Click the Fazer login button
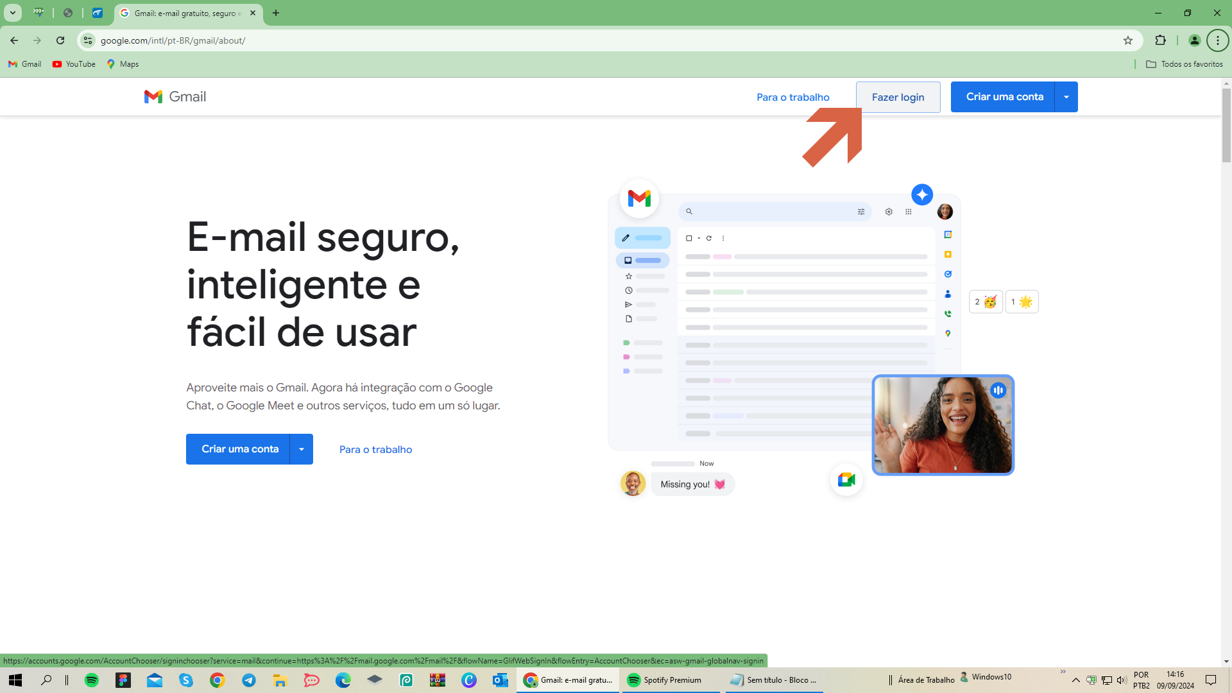This screenshot has width=1232, height=693. (x=898, y=97)
